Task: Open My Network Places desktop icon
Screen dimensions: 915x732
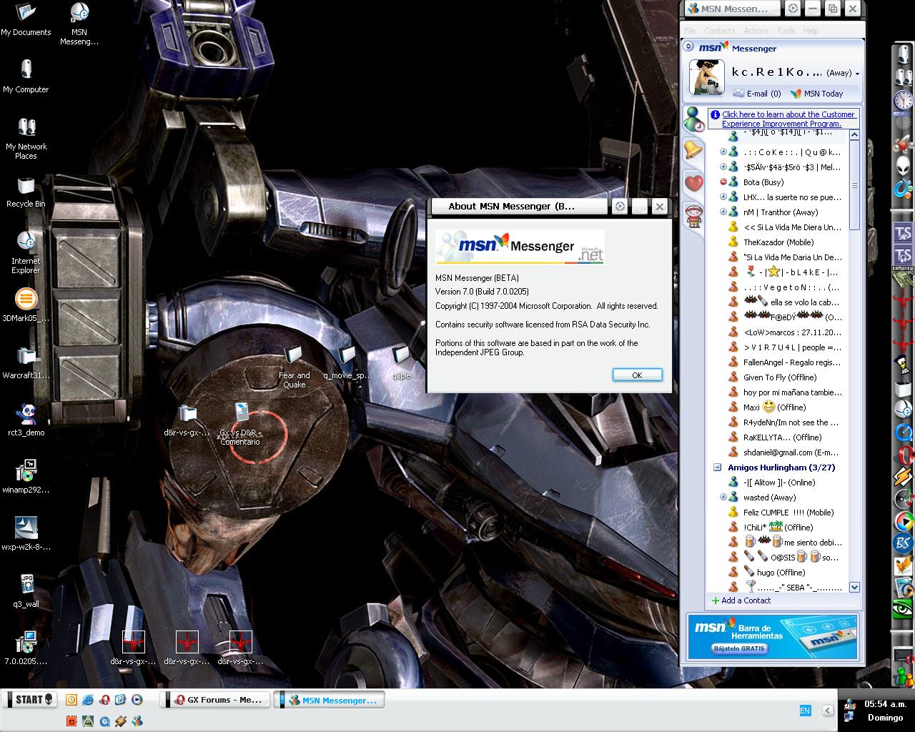Action: [26, 138]
